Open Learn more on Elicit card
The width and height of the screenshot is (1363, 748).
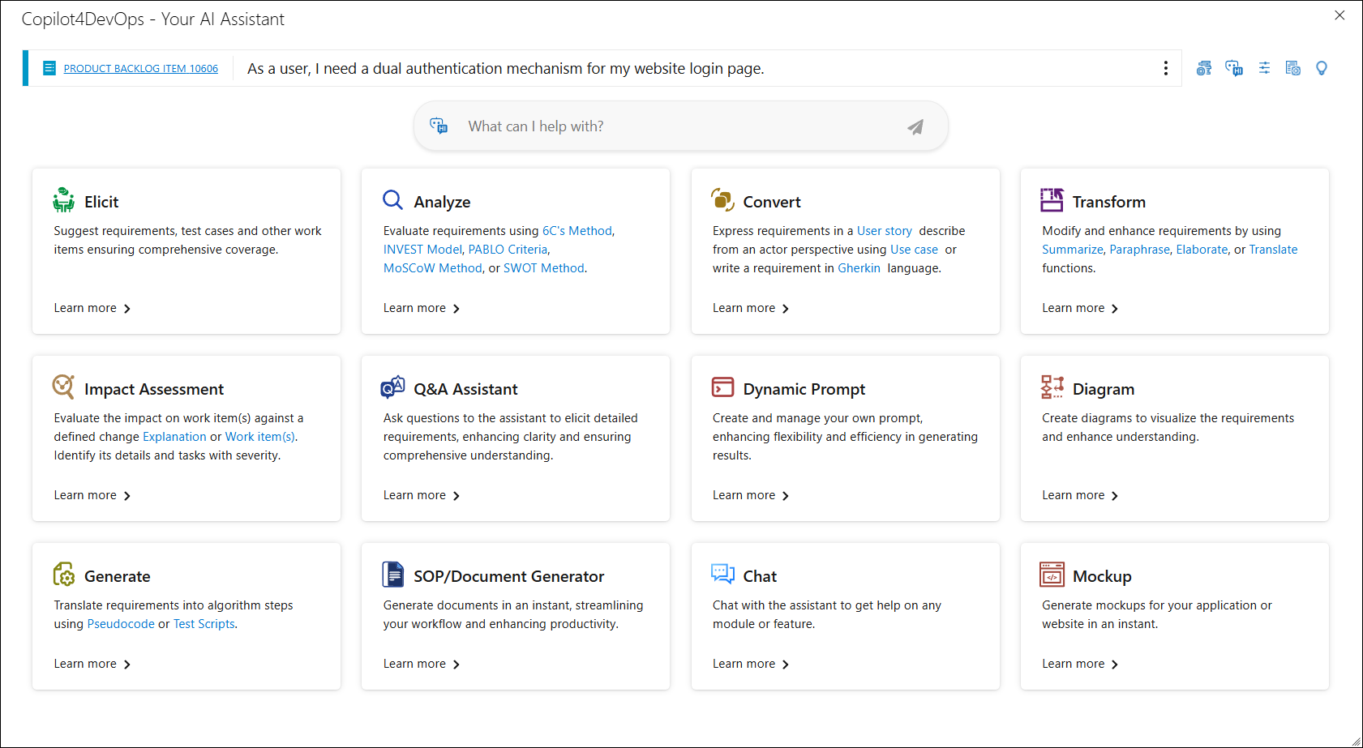pyautogui.click(x=92, y=308)
